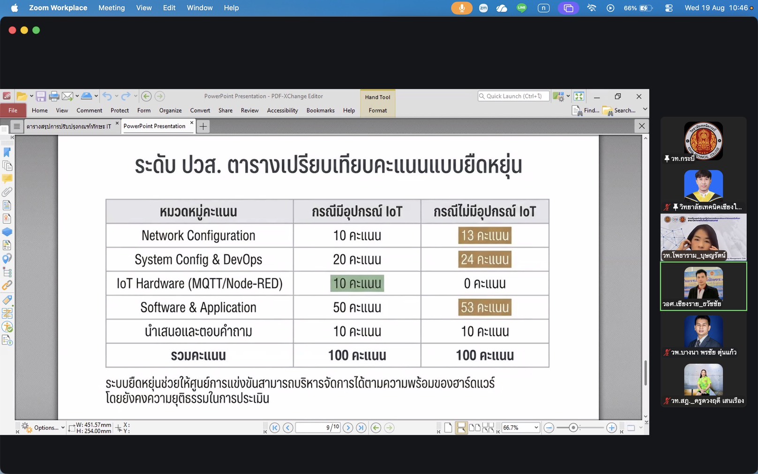
Task: Open the page Thumbnails pane icon
Action: pos(7,166)
